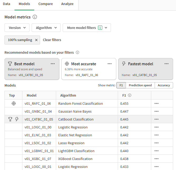The height and width of the screenshot is (170, 176).
Task: Open row options for v01_GNBC_01_04
Action: pos(157,111)
